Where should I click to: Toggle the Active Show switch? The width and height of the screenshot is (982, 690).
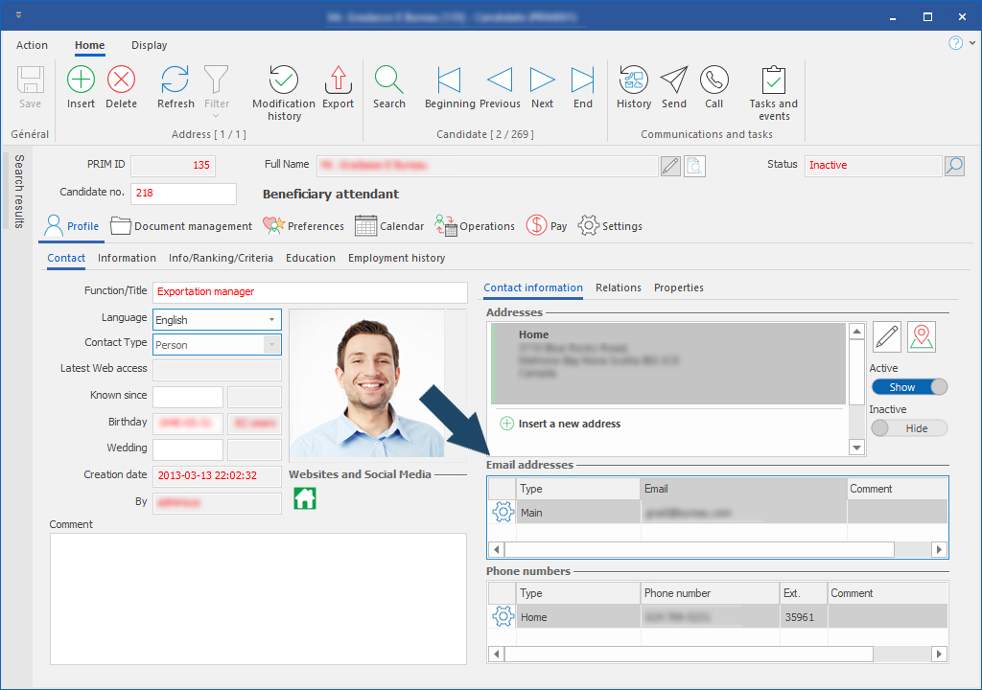coord(908,387)
